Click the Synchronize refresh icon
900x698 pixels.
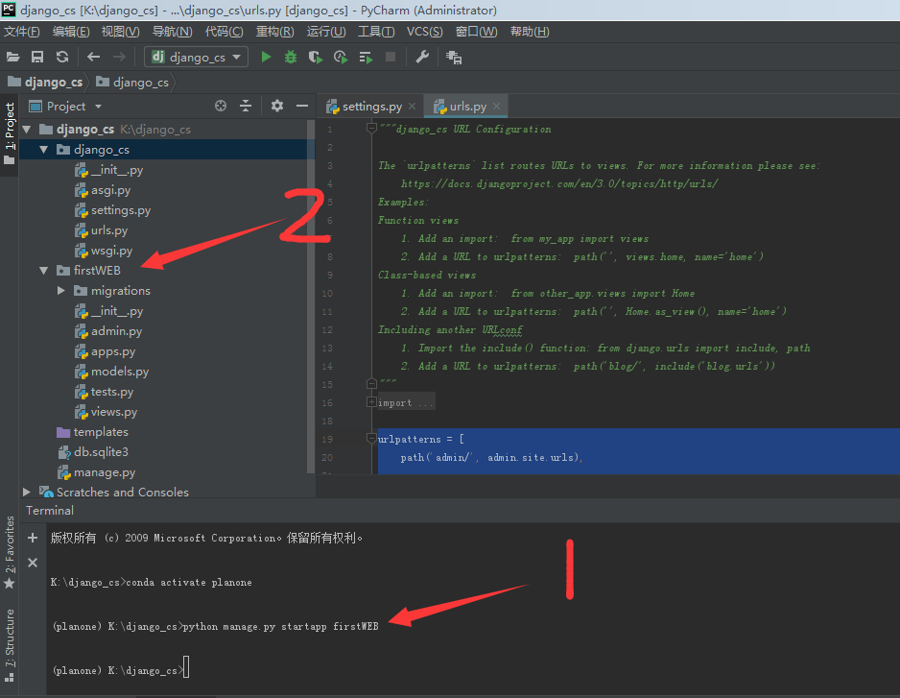click(x=62, y=57)
